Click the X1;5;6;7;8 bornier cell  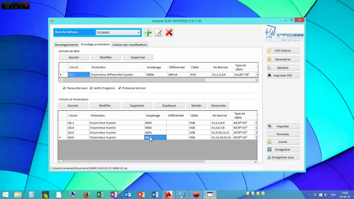click(x=222, y=128)
